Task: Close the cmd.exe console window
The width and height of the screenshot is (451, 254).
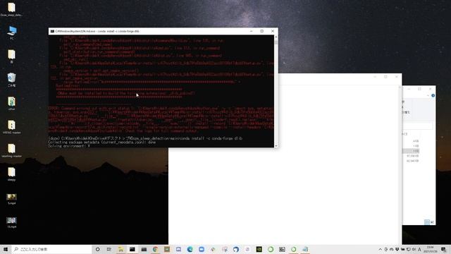Action: tap(273, 31)
